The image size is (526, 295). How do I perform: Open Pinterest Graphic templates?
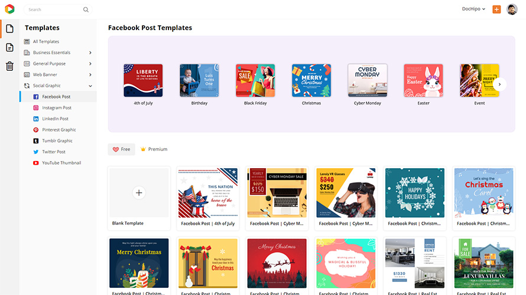tap(59, 130)
